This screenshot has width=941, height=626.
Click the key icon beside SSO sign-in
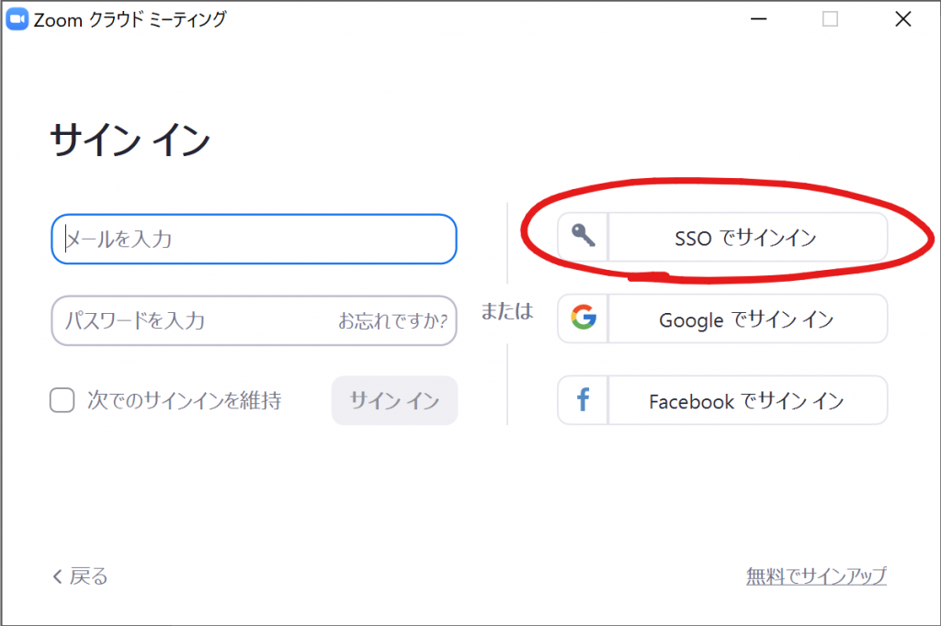click(583, 236)
